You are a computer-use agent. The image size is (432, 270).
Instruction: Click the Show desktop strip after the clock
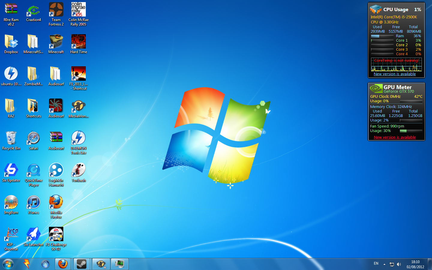pyautogui.click(x=430, y=264)
